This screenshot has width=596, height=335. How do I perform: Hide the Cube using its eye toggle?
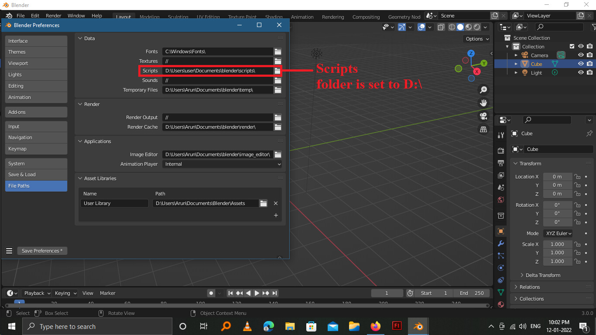pyautogui.click(x=580, y=63)
